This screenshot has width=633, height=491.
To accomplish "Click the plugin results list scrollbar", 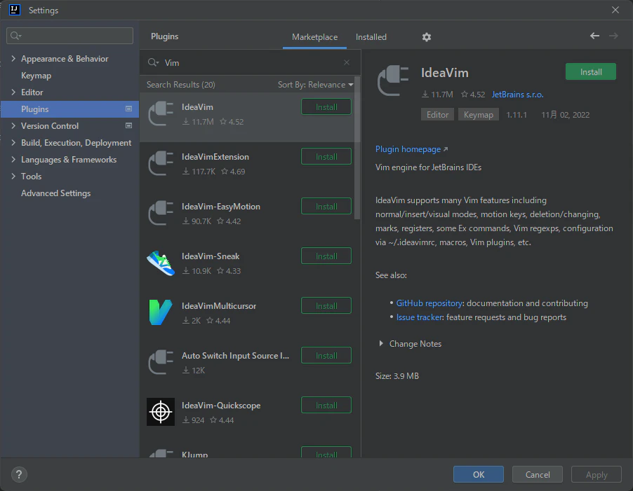I will click(357, 148).
